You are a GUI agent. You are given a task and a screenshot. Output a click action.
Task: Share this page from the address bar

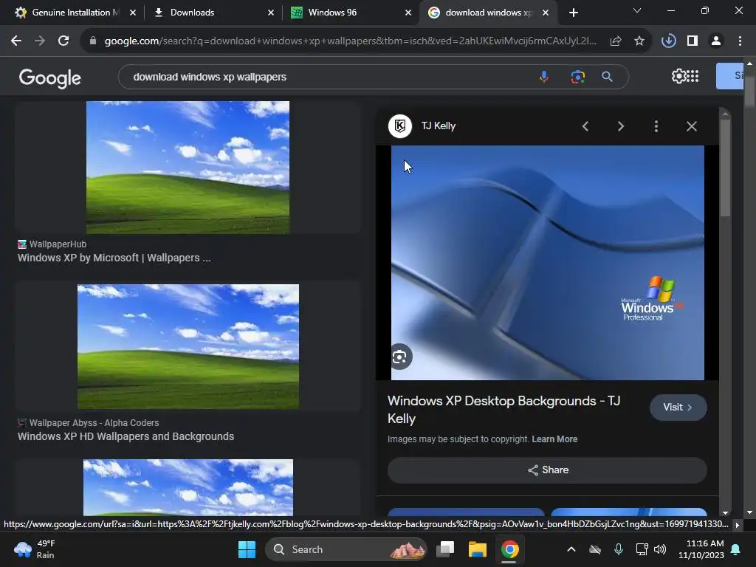615,41
